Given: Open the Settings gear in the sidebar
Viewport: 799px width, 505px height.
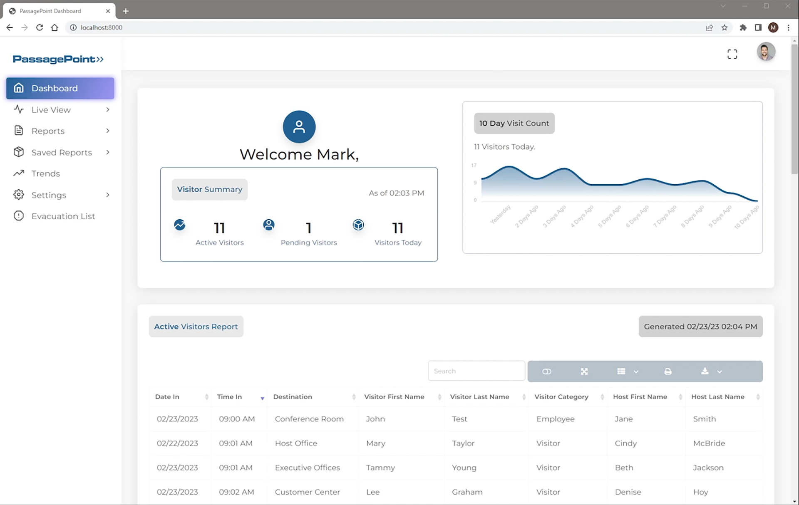Looking at the screenshot, I should tap(19, 195).
